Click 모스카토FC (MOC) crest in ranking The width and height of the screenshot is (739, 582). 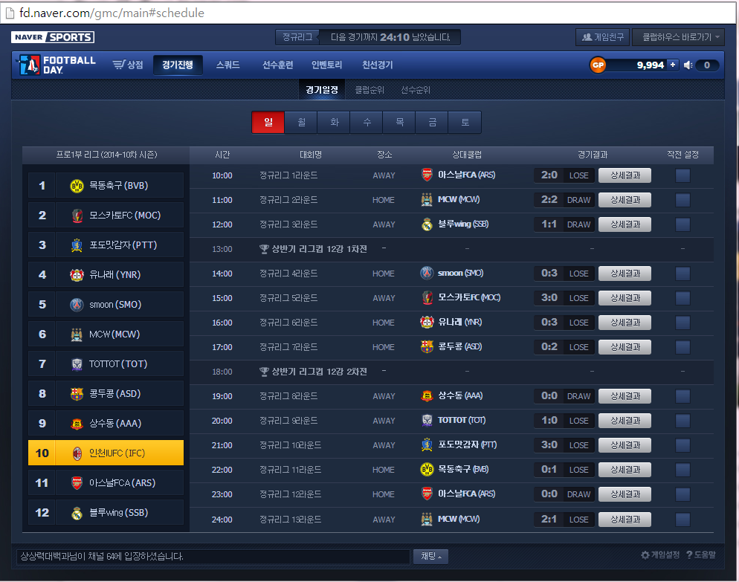[x=77, y=216]
